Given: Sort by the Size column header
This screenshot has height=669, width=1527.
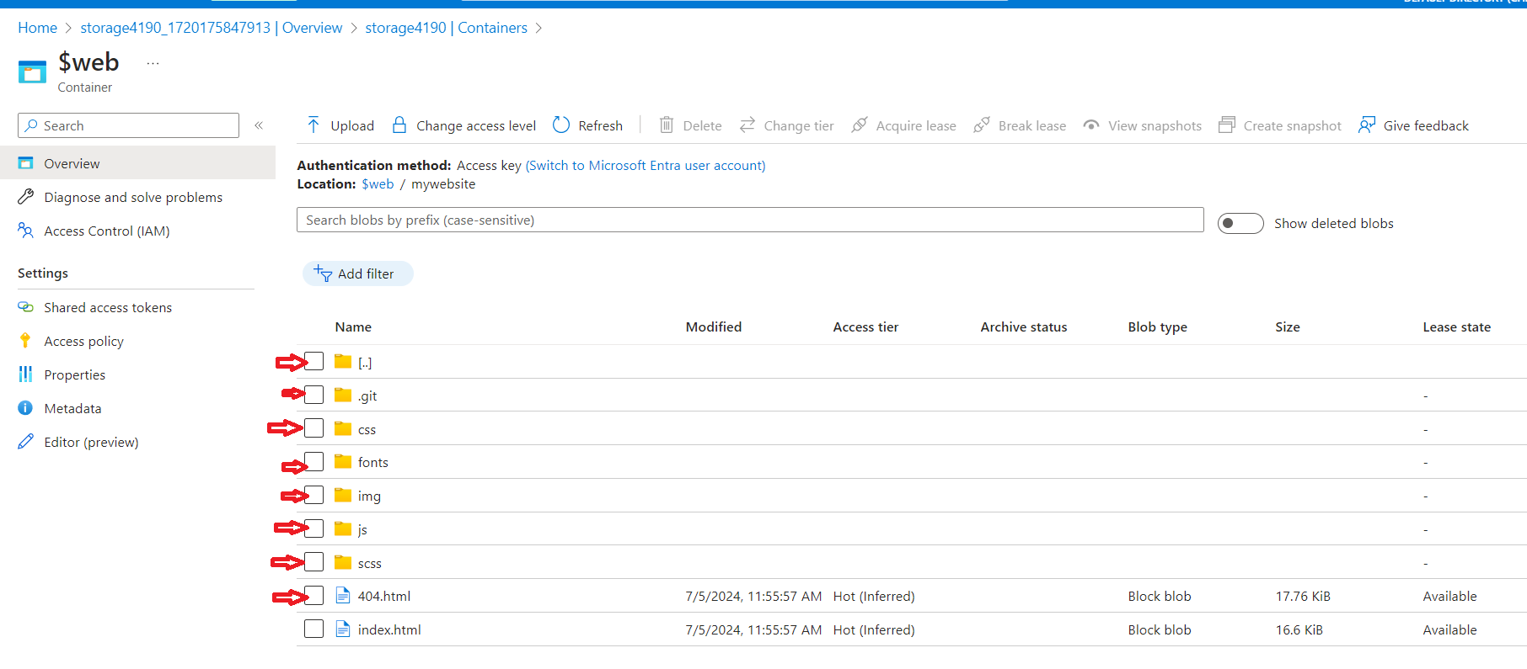Looking at the screenshot, I should tap(1288, 327).
